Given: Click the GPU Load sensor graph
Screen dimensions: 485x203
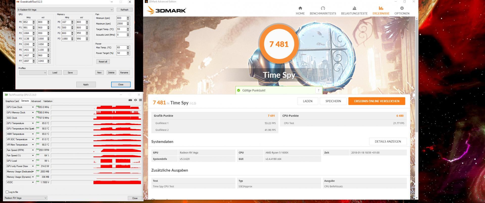Looking at the screenshot, I should point(96,161).
